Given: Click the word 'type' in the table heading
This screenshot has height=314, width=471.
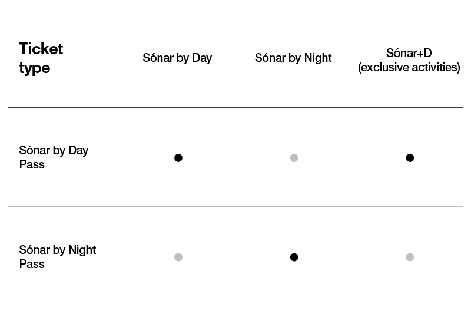Looking at the screenshot, I should point(34,68).
